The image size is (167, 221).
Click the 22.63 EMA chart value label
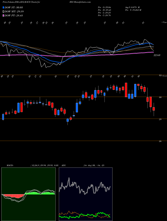pyautogui.click(x=157, y=55)
